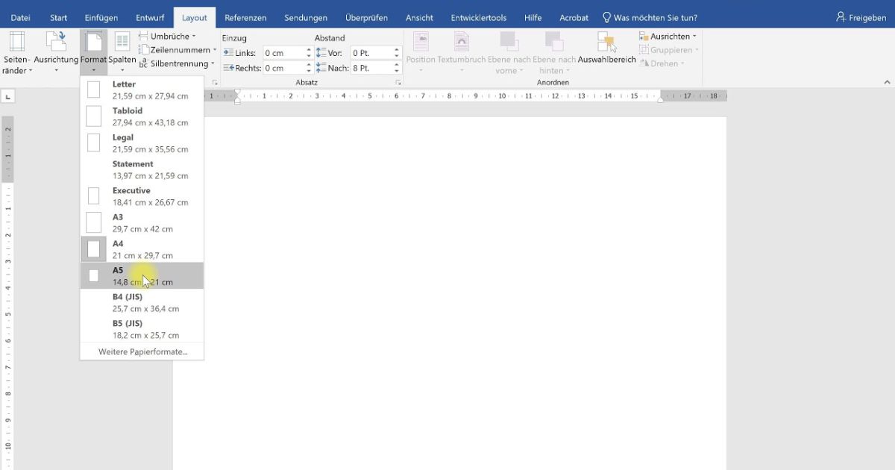
Task: Click the tab stop selector at ruler corner
Action: tap(8, 96)
